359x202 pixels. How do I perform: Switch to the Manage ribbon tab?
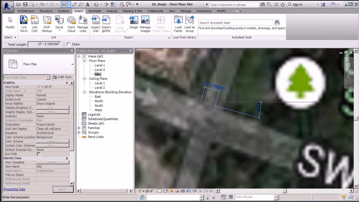point(186,11)
